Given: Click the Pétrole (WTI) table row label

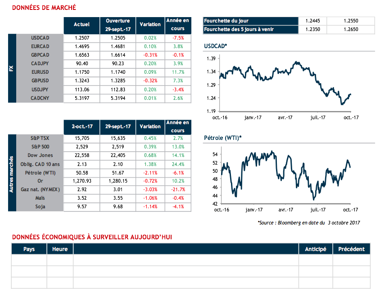Looking at the screenshot, I should [x=40, y=173].
